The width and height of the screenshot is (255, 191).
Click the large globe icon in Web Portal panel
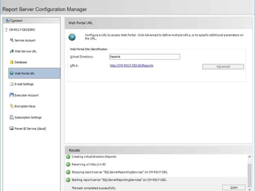[72, 37]
